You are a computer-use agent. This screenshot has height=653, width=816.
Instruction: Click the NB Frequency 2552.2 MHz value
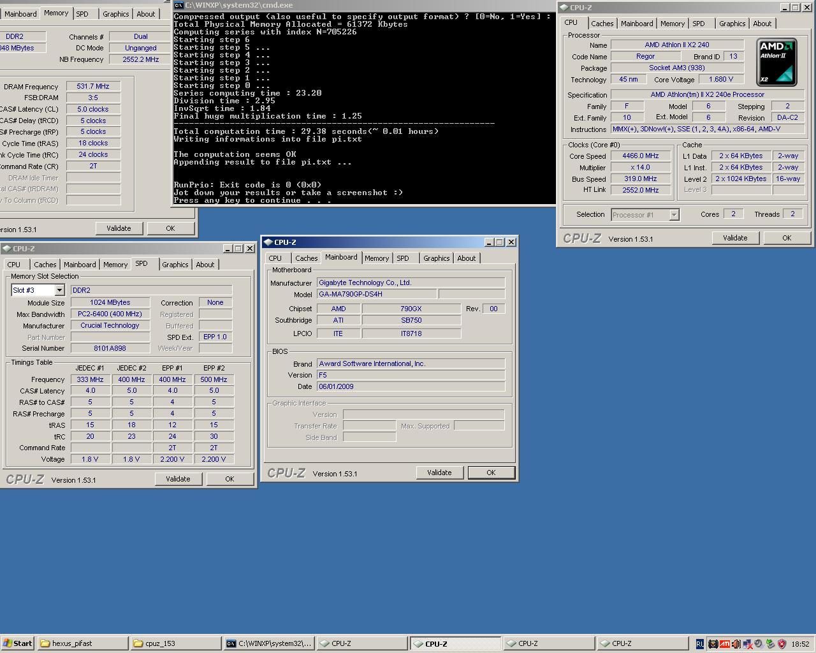point(141,59)
